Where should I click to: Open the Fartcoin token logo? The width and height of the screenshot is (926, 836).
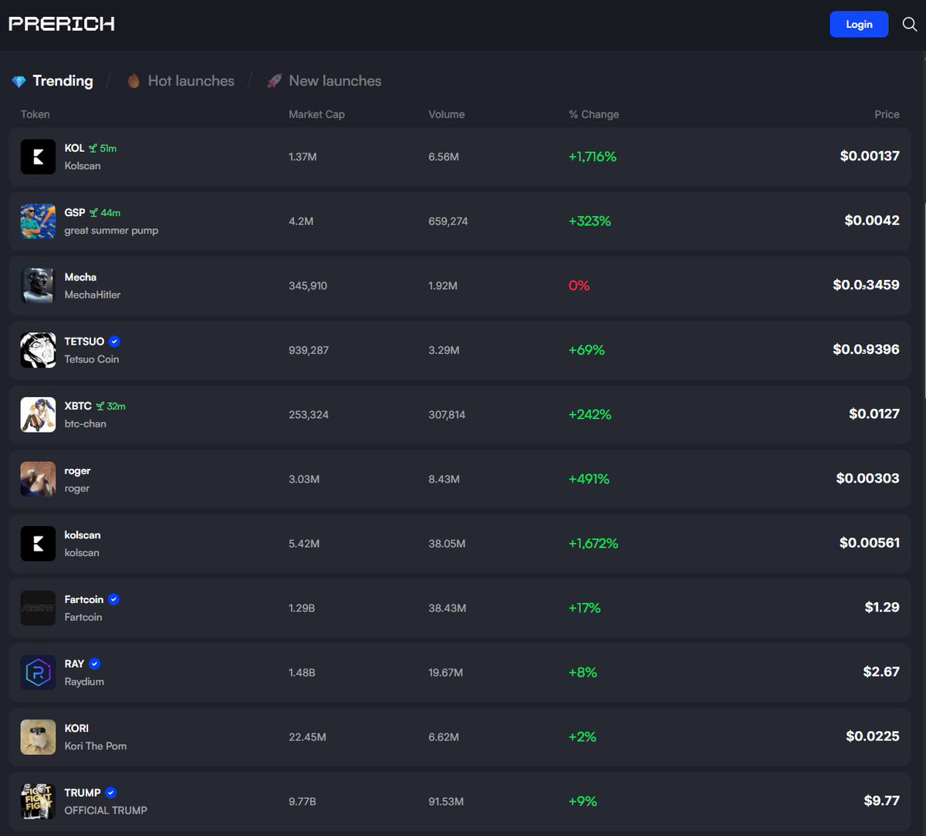[x=38, y=608]
